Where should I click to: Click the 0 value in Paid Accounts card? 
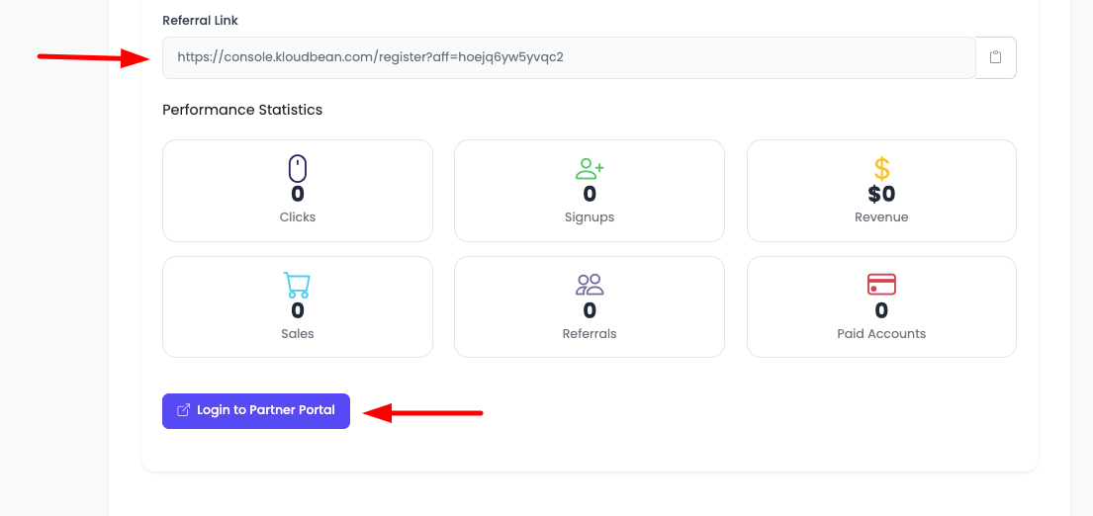(881, 309)
